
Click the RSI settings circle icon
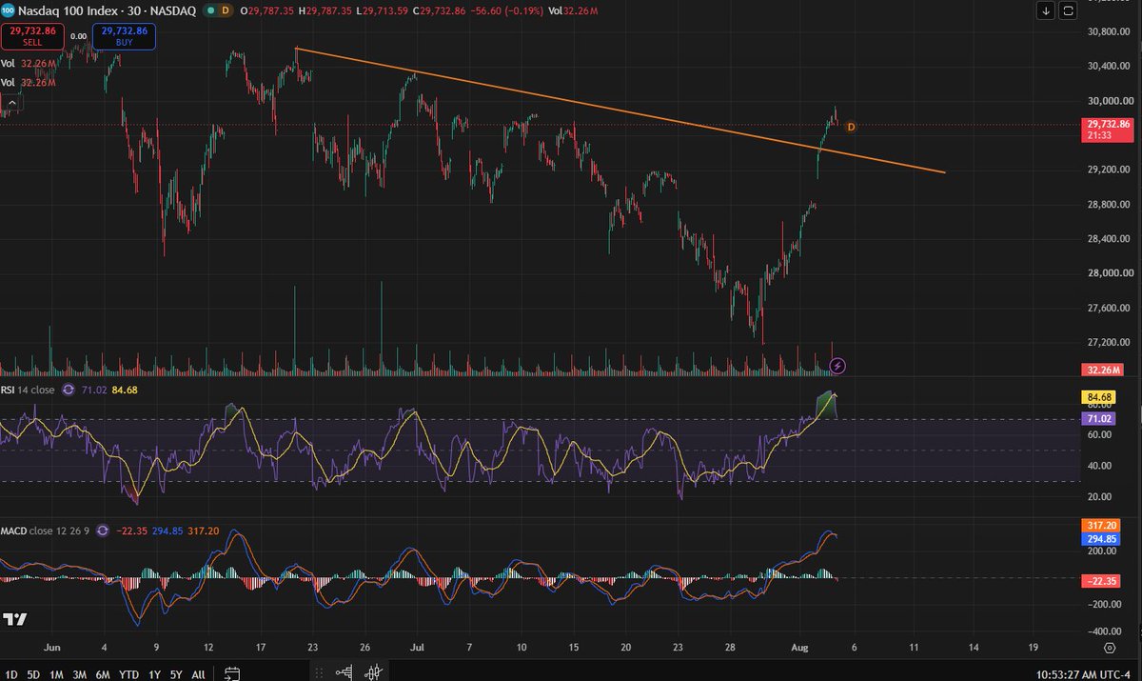click(x=69, y=389)
